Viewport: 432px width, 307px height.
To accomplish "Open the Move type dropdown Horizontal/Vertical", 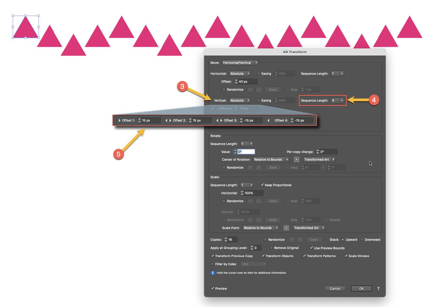I will pyautogui.click(x=240, y=63).
